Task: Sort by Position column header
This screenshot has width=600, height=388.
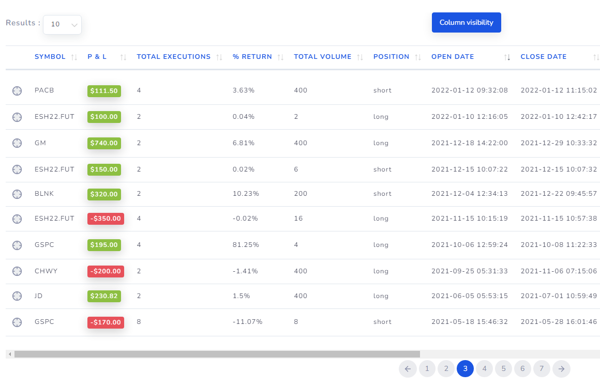Action: point(391,57)
